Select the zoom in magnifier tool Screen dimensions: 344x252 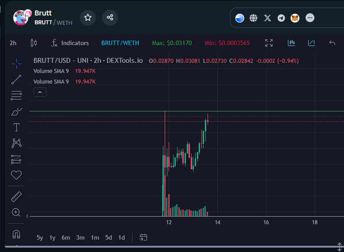pos(16,212)
